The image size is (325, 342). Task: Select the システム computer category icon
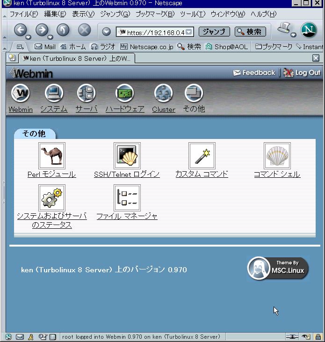[54, 93]
